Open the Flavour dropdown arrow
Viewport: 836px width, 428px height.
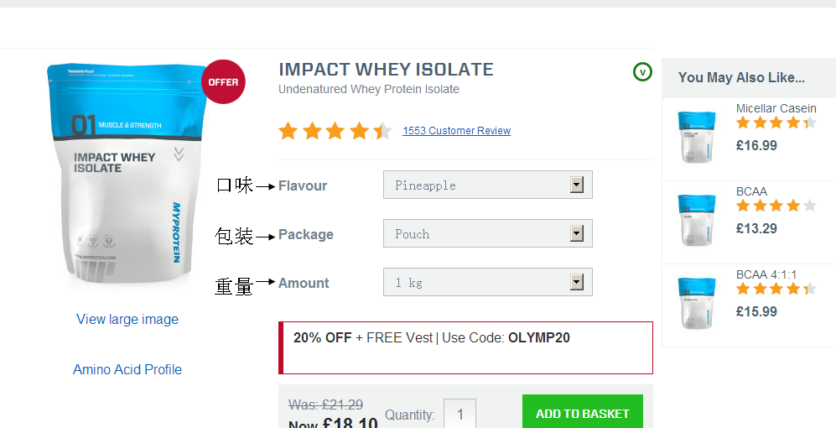coord(577,185)
